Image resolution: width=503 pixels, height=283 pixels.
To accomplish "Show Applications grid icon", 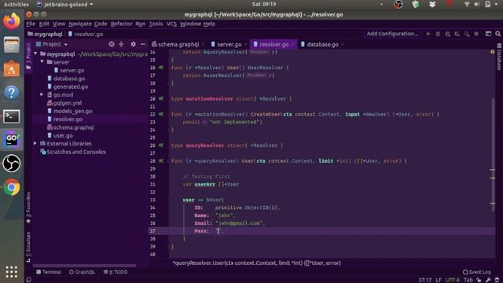I will pyautogui.click(x=12, y=271).
